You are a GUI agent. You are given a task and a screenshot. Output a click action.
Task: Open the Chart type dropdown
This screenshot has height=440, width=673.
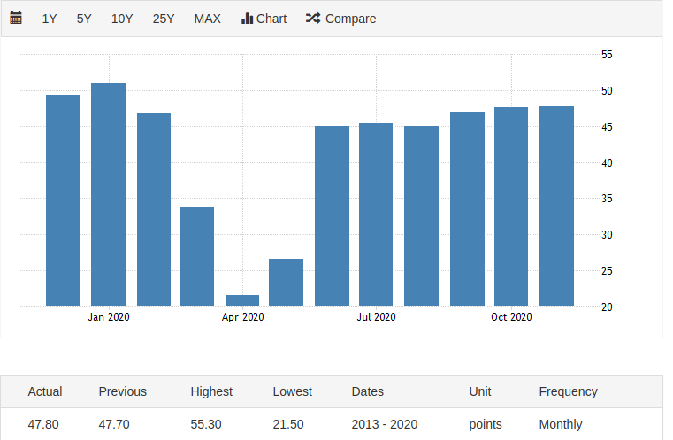pos(264,19)
